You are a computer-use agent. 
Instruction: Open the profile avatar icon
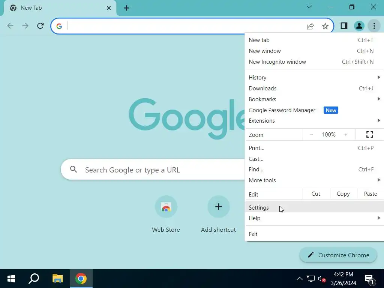pos(359,26)
